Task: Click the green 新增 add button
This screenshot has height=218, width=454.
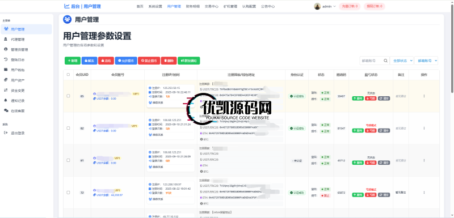Action: (73, 61)
